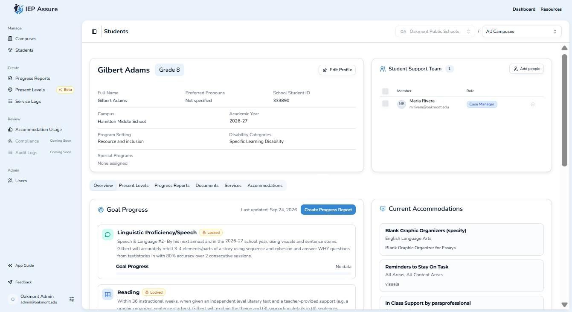Open Accommodation Usage in the sidebar
The image size is (572, 312).
point(38,130)
